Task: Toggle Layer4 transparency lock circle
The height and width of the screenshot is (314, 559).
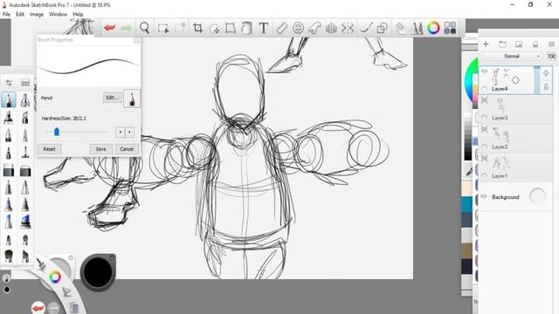Action: pos(484,88)
